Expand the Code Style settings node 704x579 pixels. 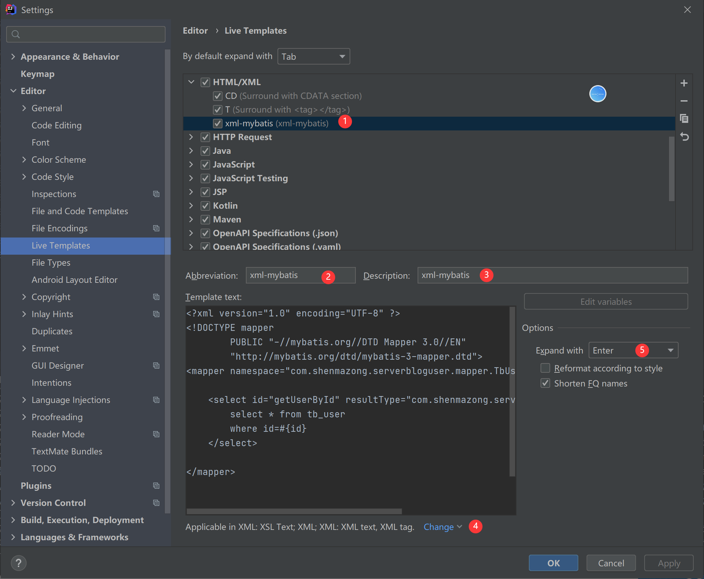(24, 177)
